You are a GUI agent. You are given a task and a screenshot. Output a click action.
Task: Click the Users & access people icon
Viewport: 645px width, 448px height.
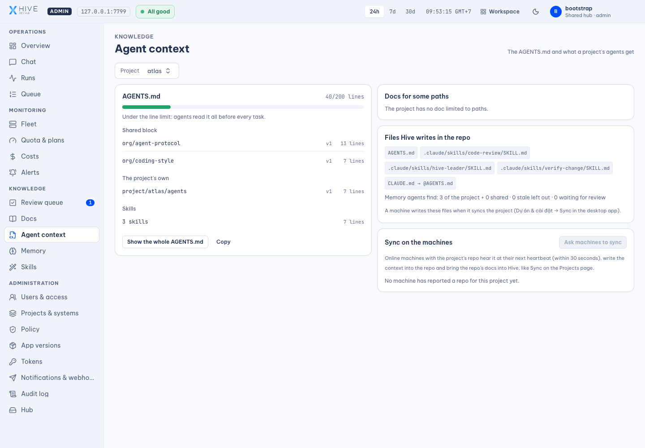pyautogui.click(x=13, y=297)
